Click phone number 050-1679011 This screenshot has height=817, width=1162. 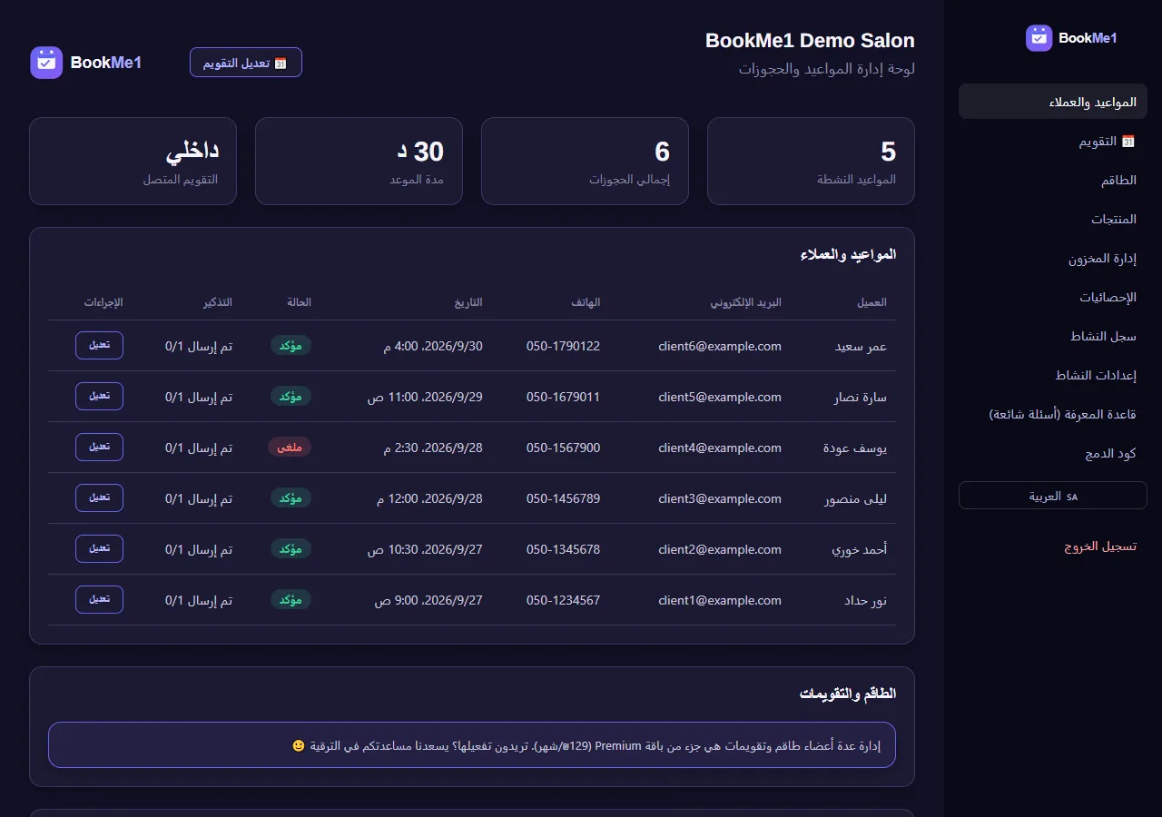[563, 397]
